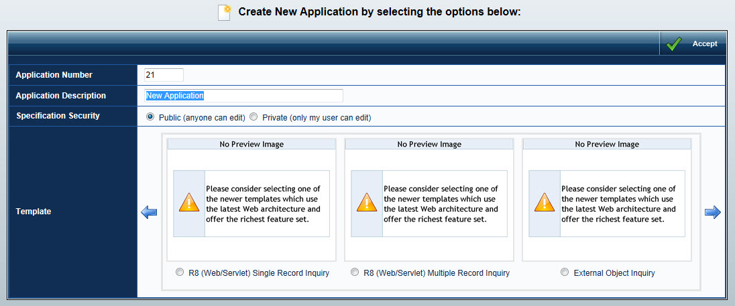This screenshot has height=306, width=735.
Task: Click the new document icon beside the title
Action: coord(225,13)
